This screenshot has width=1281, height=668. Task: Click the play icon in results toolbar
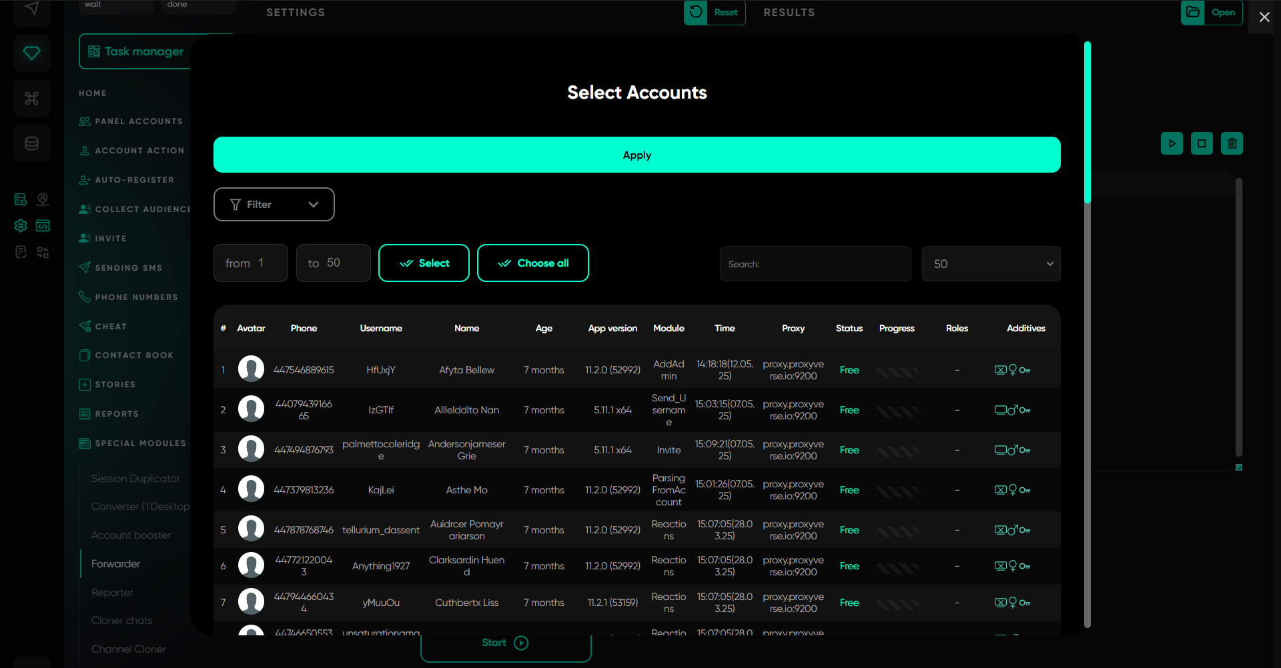point(1172,143)
